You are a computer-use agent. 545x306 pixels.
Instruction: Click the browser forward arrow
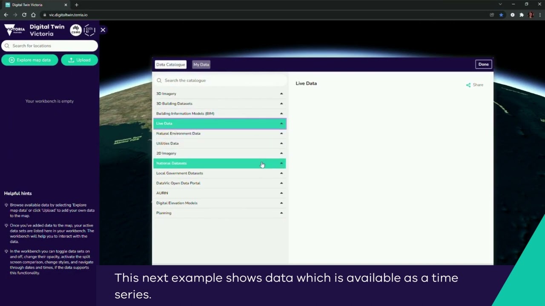click(x=15, y=15)
